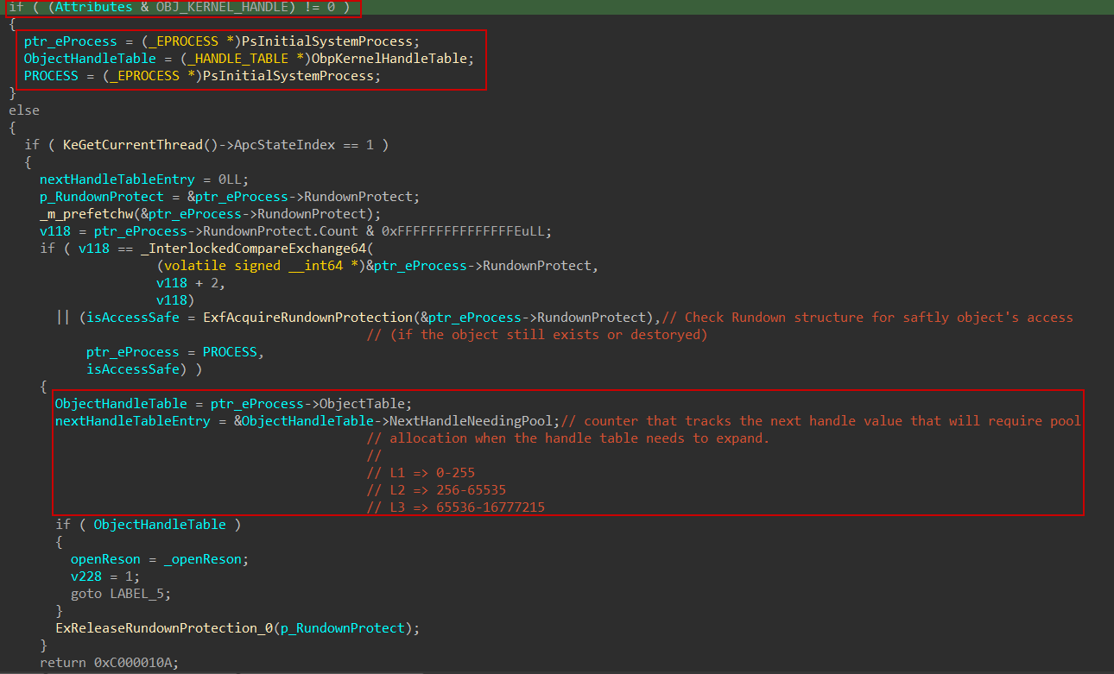
Task: Click the 'L3 => 65536-16777215' comment
Action: [455, 507]
